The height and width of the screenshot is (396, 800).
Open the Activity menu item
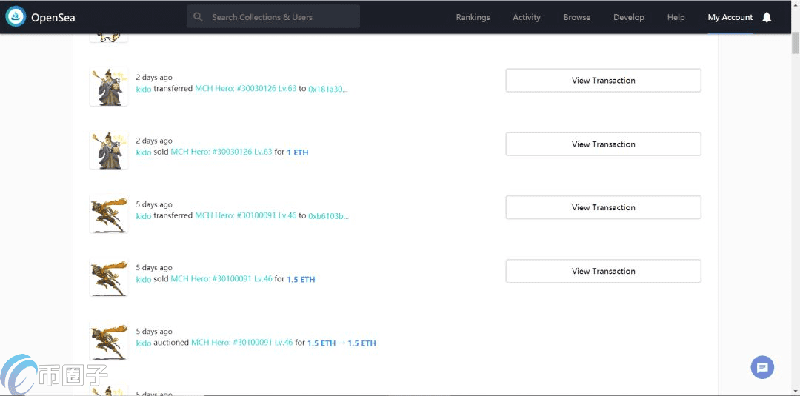(x=527, y=17)
